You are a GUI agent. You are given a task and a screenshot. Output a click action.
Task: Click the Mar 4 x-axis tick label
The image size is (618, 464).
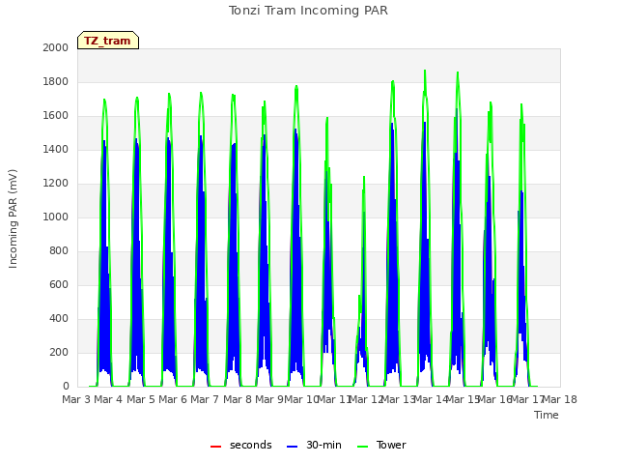pos(108,399)
